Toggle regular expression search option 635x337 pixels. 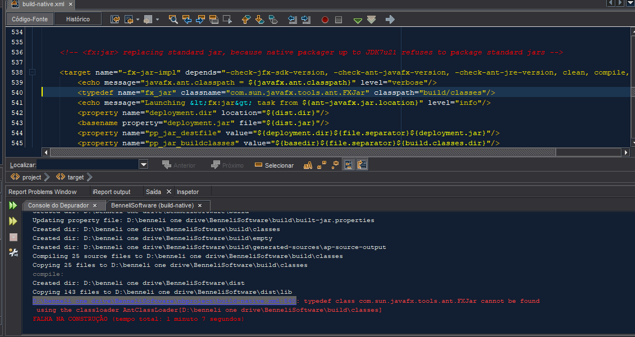click(335, 165)
